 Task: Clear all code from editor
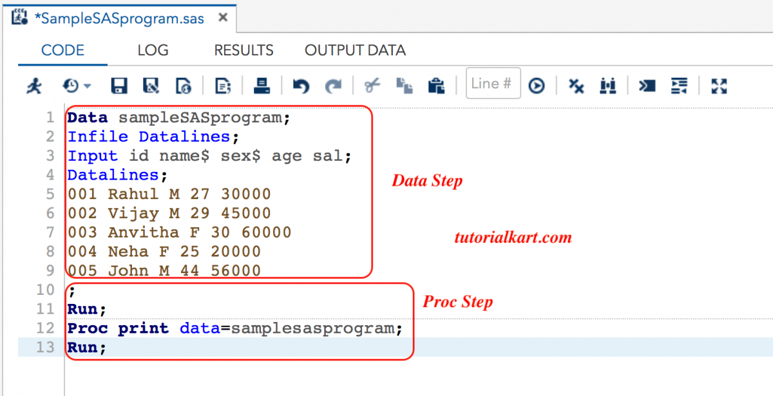pos(575,85)
